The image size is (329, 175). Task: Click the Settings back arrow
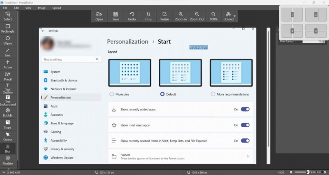click(43, 30)
